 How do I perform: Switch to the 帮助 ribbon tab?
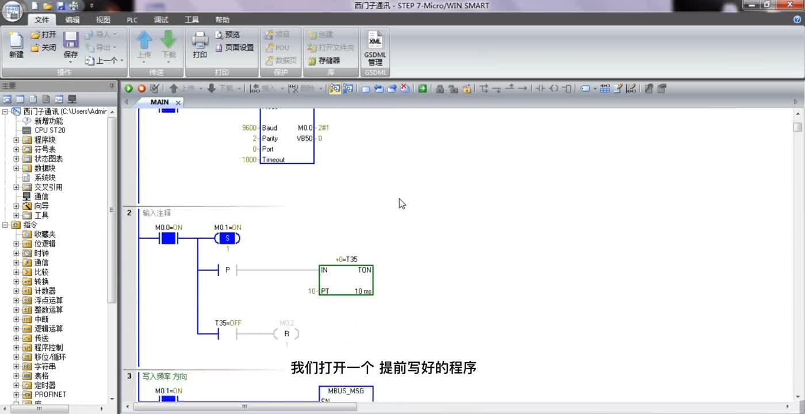coord(222,20)
